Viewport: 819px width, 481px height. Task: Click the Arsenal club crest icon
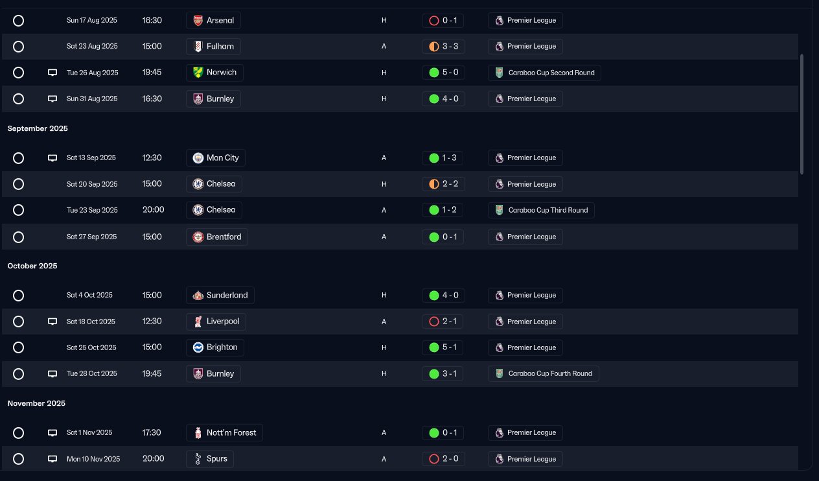[198, 21]
